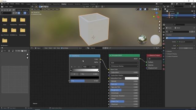Click the Object properties tab icon
The height and width of the screenshot is (110, 196).
click(x=164, y=48)
